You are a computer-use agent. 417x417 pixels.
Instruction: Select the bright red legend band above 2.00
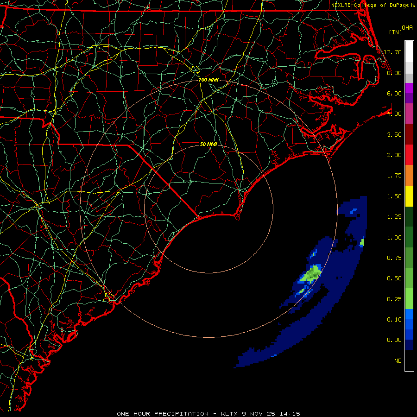point(409,155)
